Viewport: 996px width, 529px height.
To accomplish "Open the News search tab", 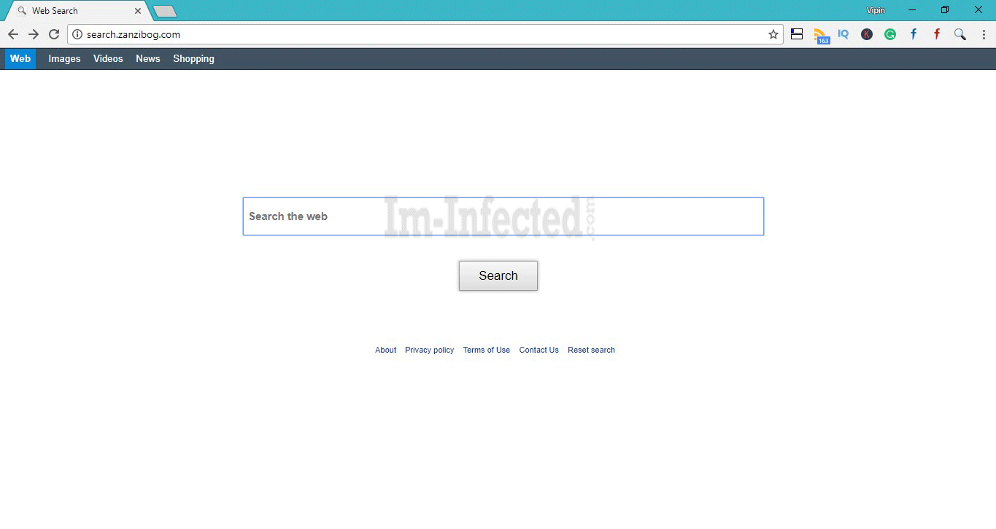I will 147,58.
